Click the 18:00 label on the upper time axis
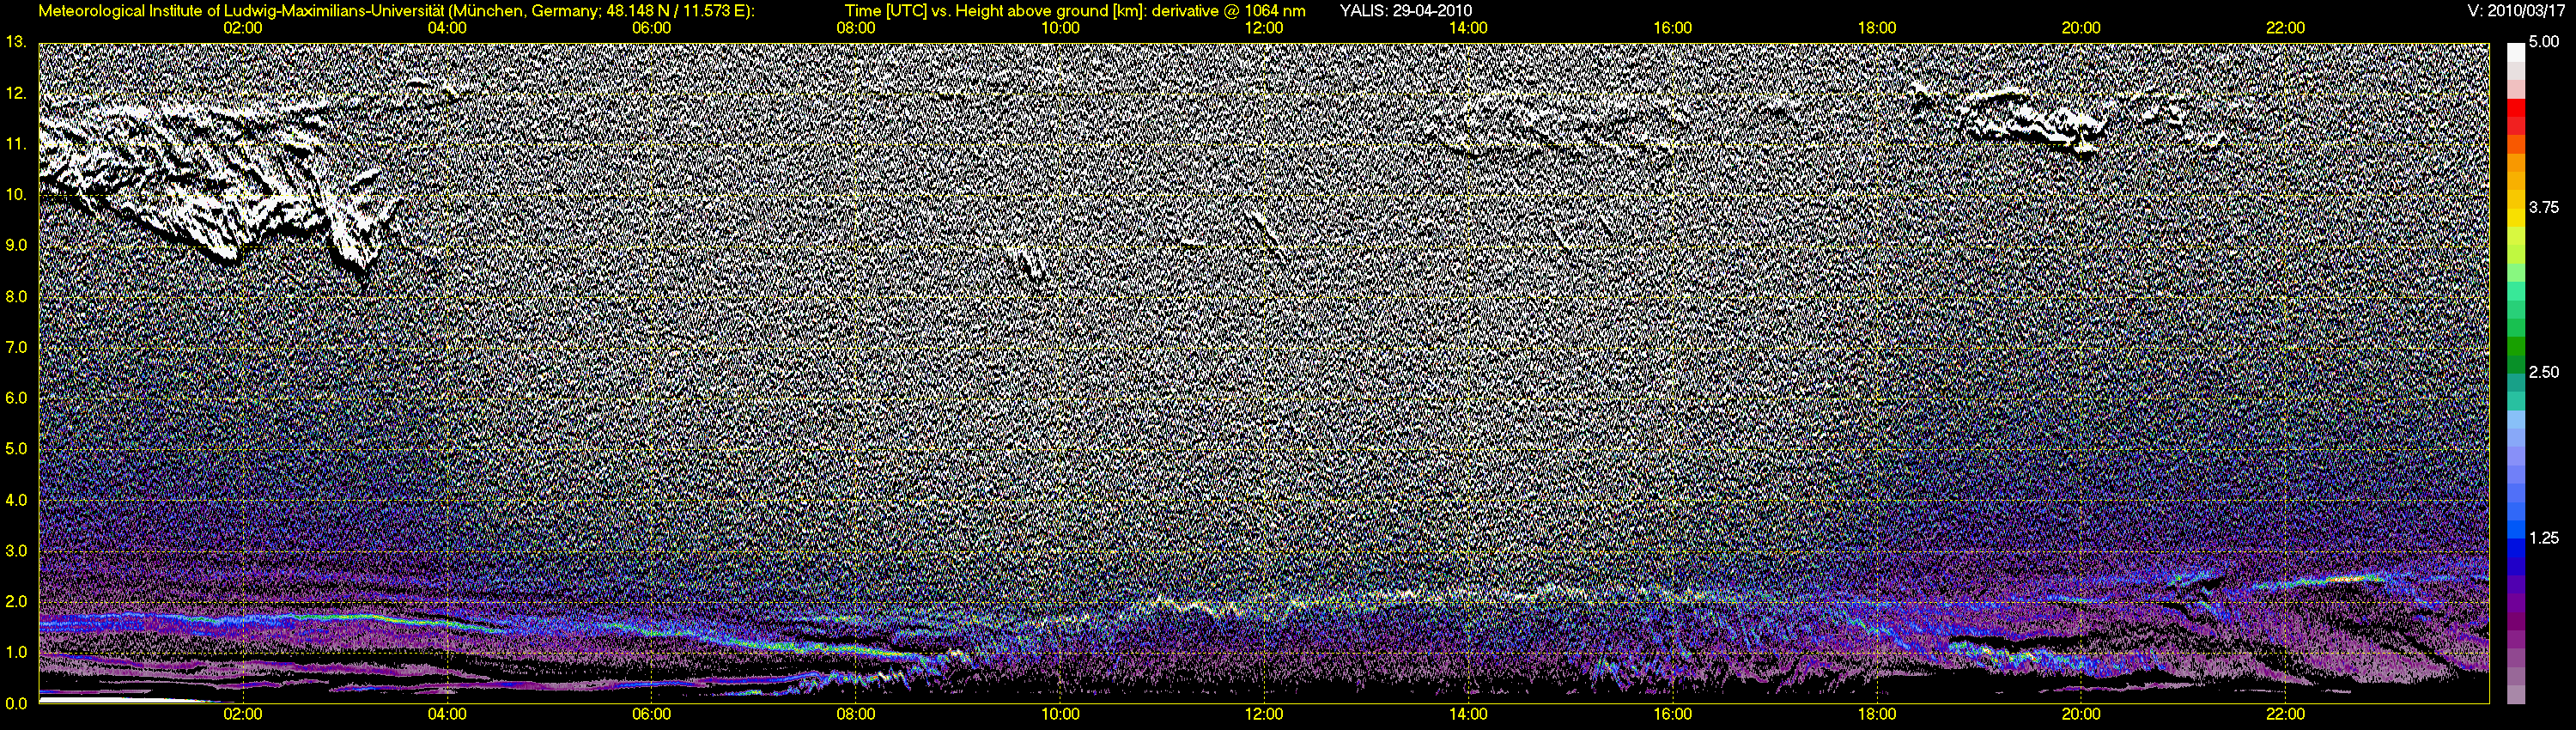2576x730 pixels. (1877, 28)
